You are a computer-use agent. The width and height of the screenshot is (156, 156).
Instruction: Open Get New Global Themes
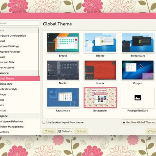tap(139, 122)
